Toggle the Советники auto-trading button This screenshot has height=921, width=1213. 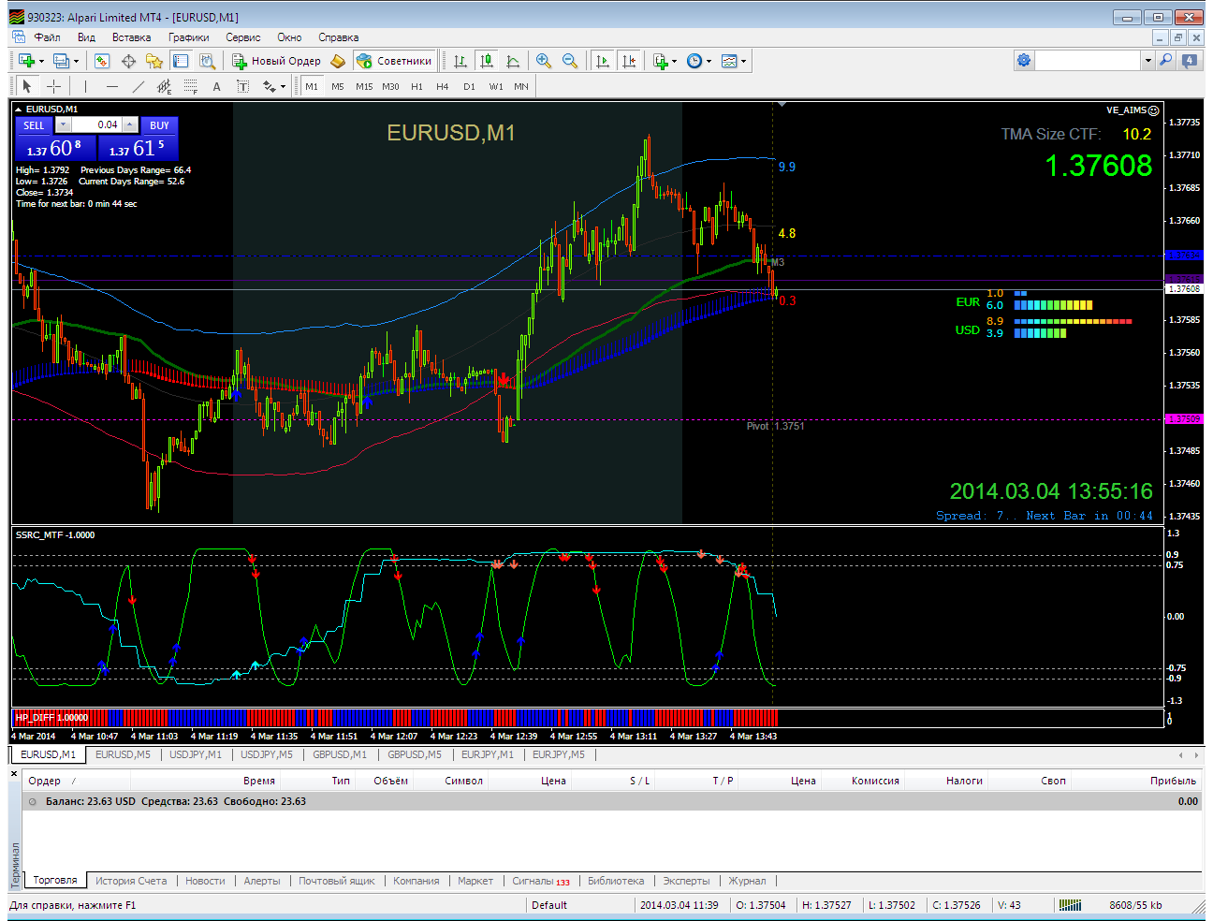coord(394,61)
